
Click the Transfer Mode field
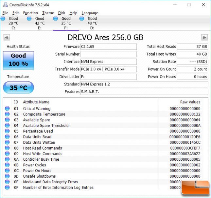point(109,69)
